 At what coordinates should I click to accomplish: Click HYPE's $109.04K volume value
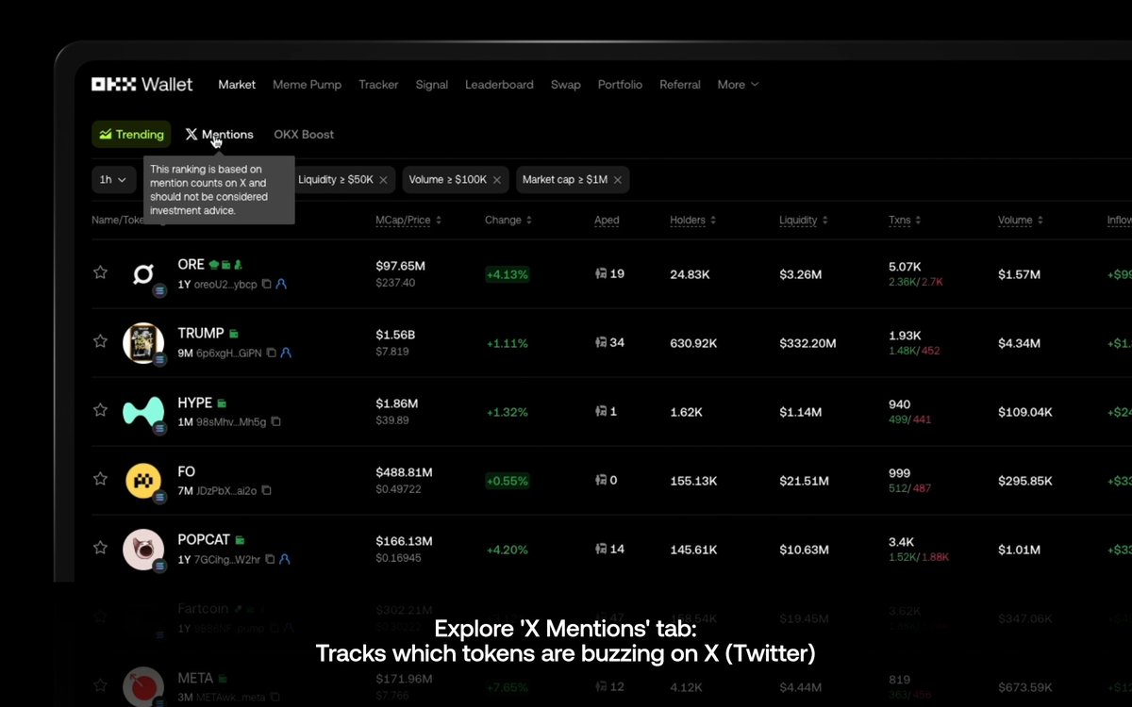pos(1025,412)
